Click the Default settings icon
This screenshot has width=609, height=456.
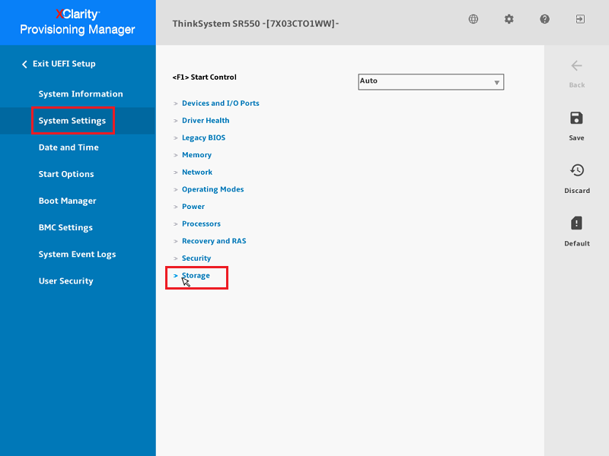576,223
